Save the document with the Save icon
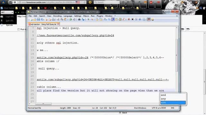This screenshot has width=206, height=115. tap(38, 19)
